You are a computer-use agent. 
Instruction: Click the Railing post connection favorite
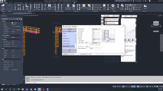coord(112,20)
